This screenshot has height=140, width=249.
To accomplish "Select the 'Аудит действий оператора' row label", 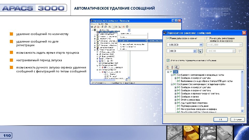I will (x=194, y=103).
